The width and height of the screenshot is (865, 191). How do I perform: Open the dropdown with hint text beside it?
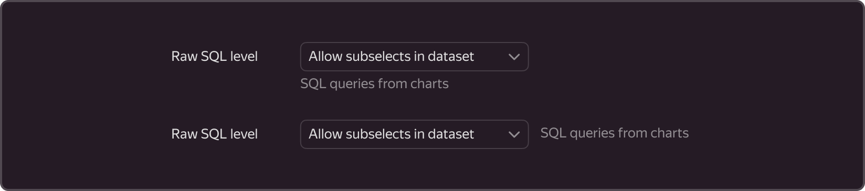414,134
